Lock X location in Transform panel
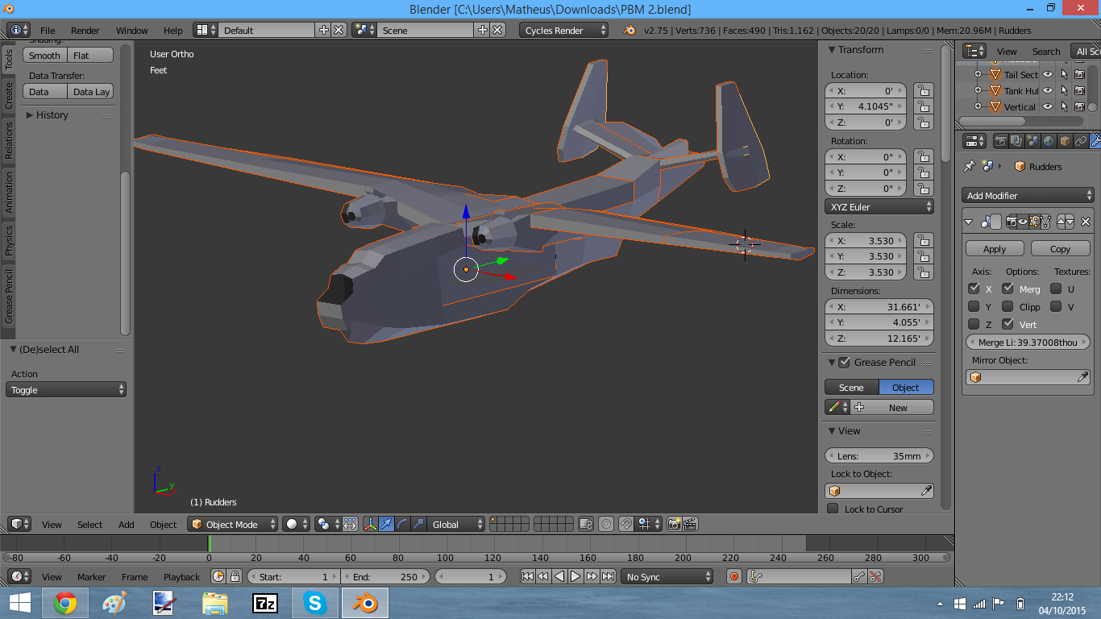 [923, 91]
